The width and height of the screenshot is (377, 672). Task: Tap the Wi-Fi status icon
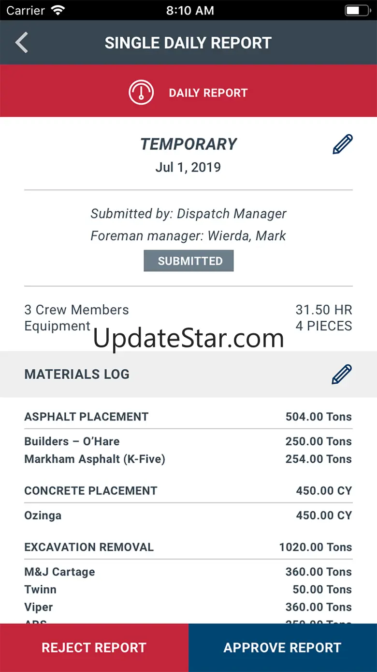click(58, 10)
